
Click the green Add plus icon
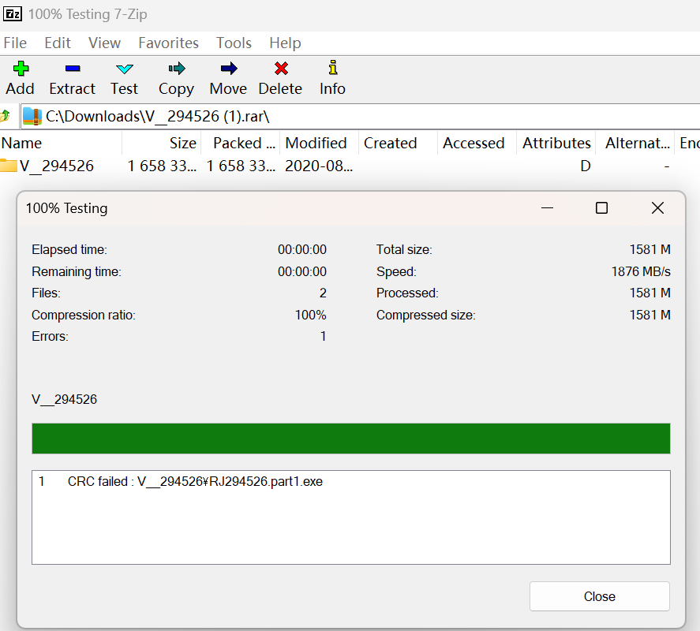coord(20,69)
